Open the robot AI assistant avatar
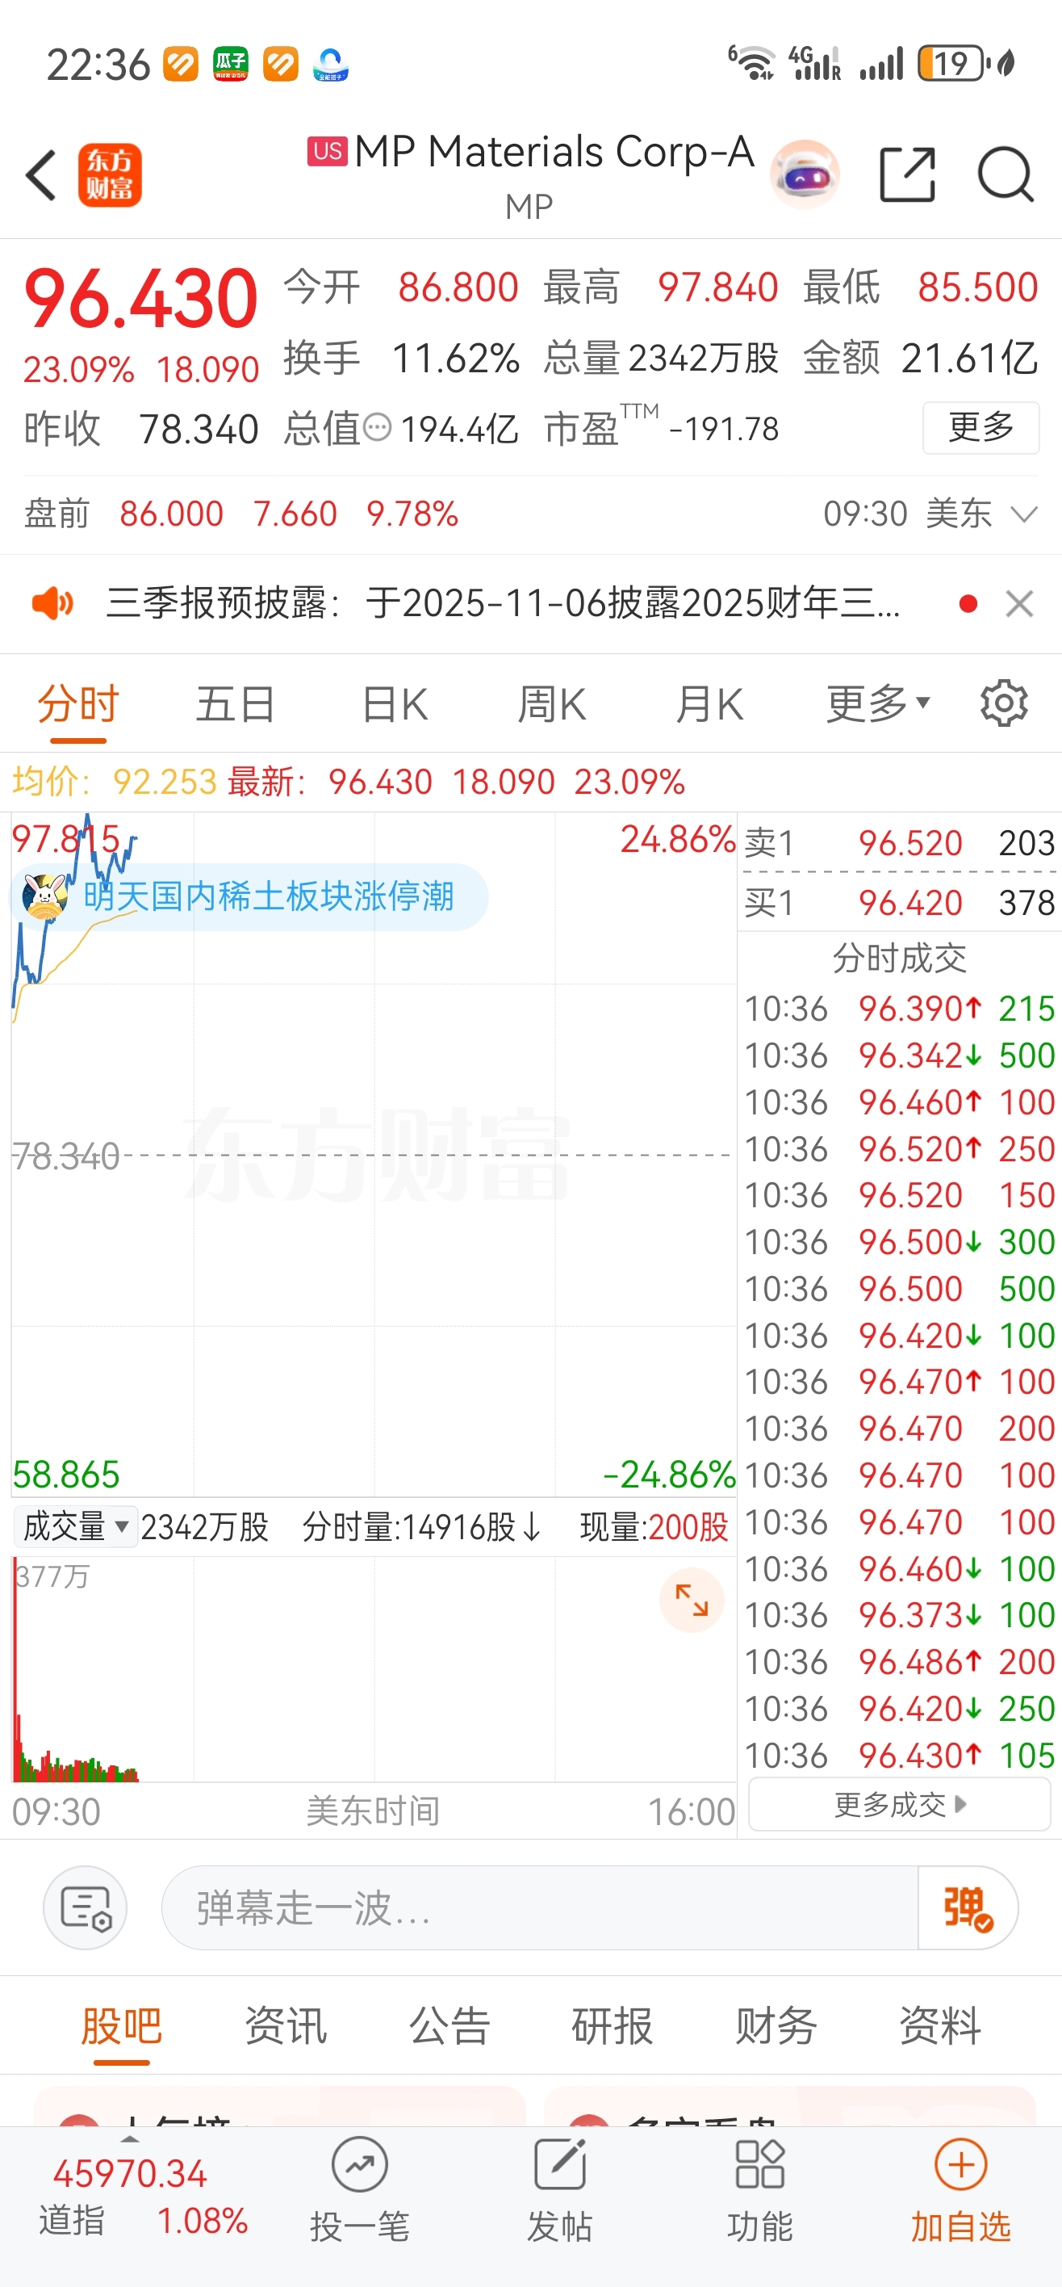The image size is (1062, 2287). click(x=805, y=174)
